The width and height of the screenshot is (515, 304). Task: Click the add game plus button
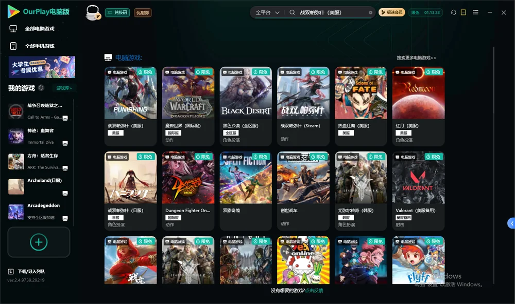pyautogui.click(x=39, y=242)
